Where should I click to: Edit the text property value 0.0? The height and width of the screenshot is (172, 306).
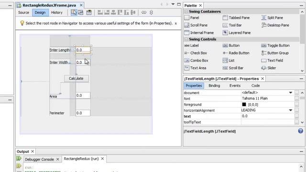[x=268, y=116]
